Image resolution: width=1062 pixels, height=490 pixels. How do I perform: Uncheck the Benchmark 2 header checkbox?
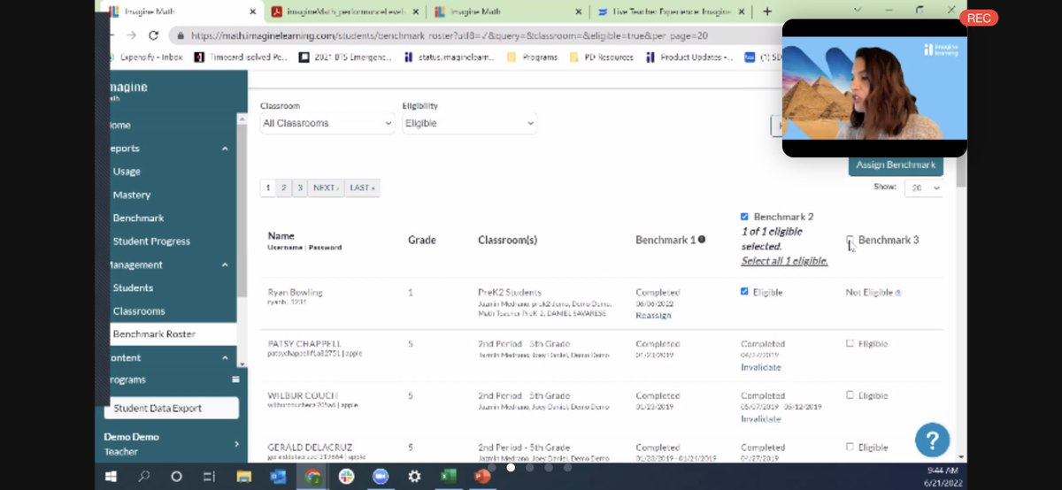(744, 217)
